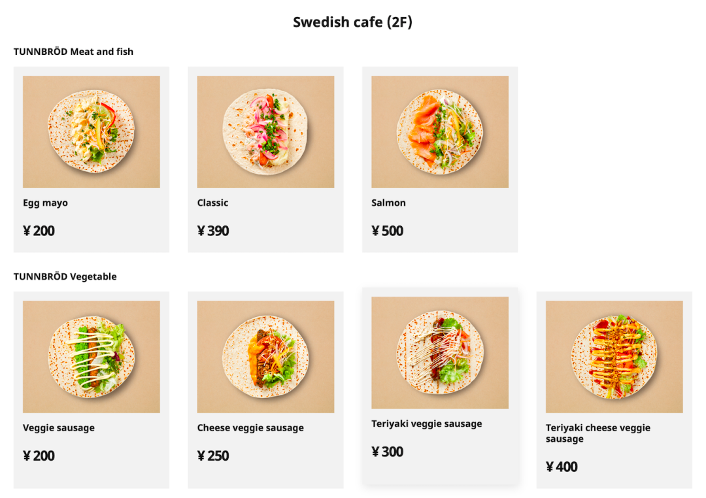Open the Teriyaki veggie sausage wrap photo
Image resolution: width=706 pixels, height=498 pixels.
click(440, 352)
